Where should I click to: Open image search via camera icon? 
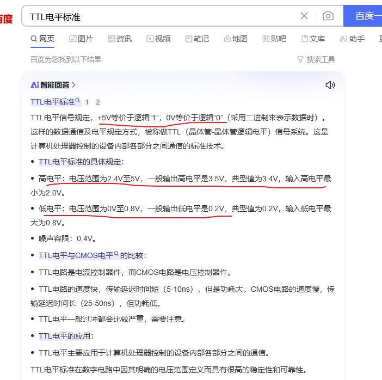(x=328, y=16)
